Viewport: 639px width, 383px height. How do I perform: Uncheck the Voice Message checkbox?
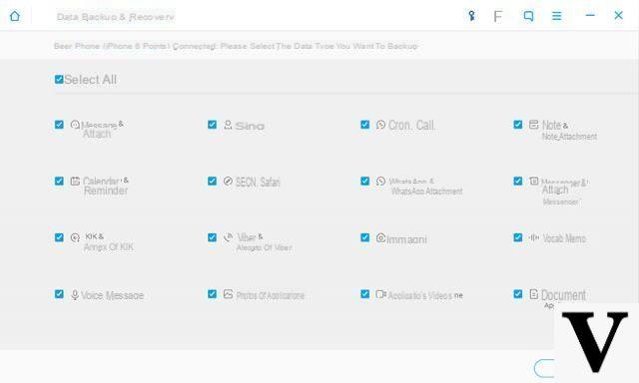(x=59, y=294)
